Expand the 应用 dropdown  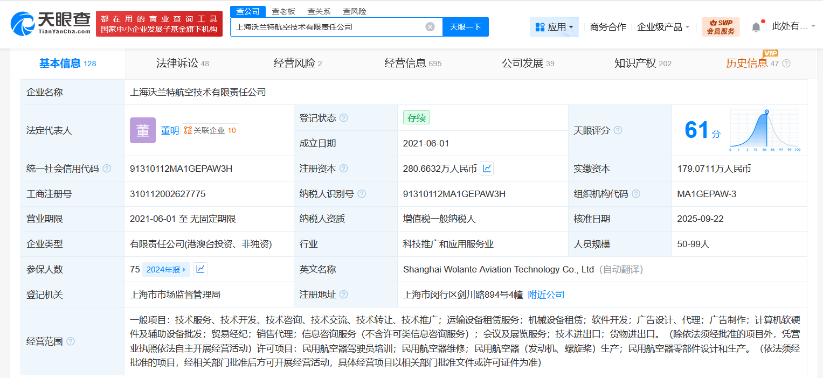[554, 26]
